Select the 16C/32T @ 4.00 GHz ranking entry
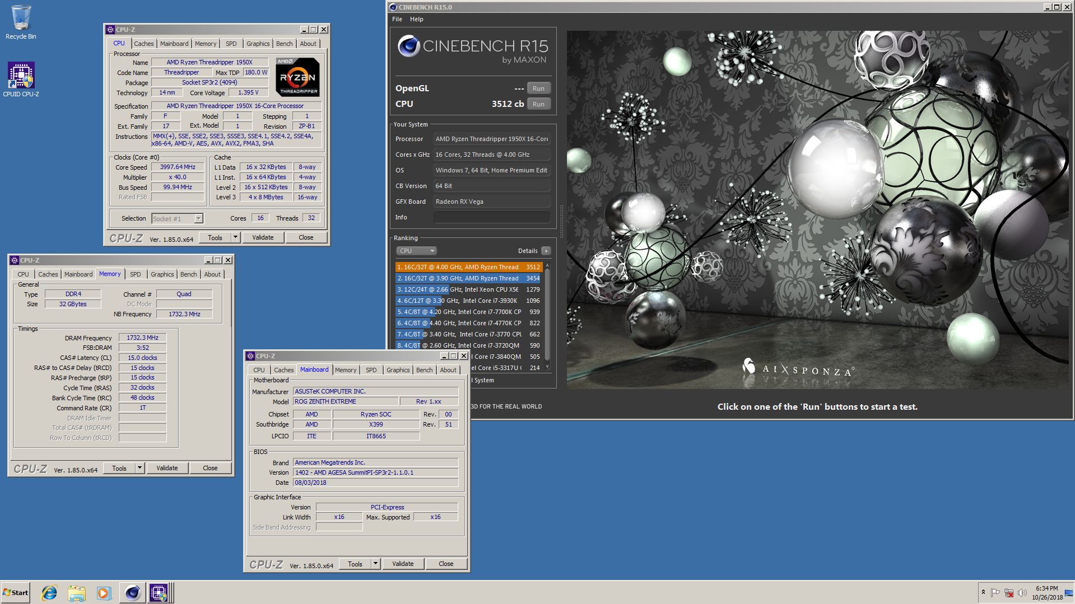Image resolution: width=1075 pixels, height=604 pixels. pyautogui.click(x=468, y=267)
